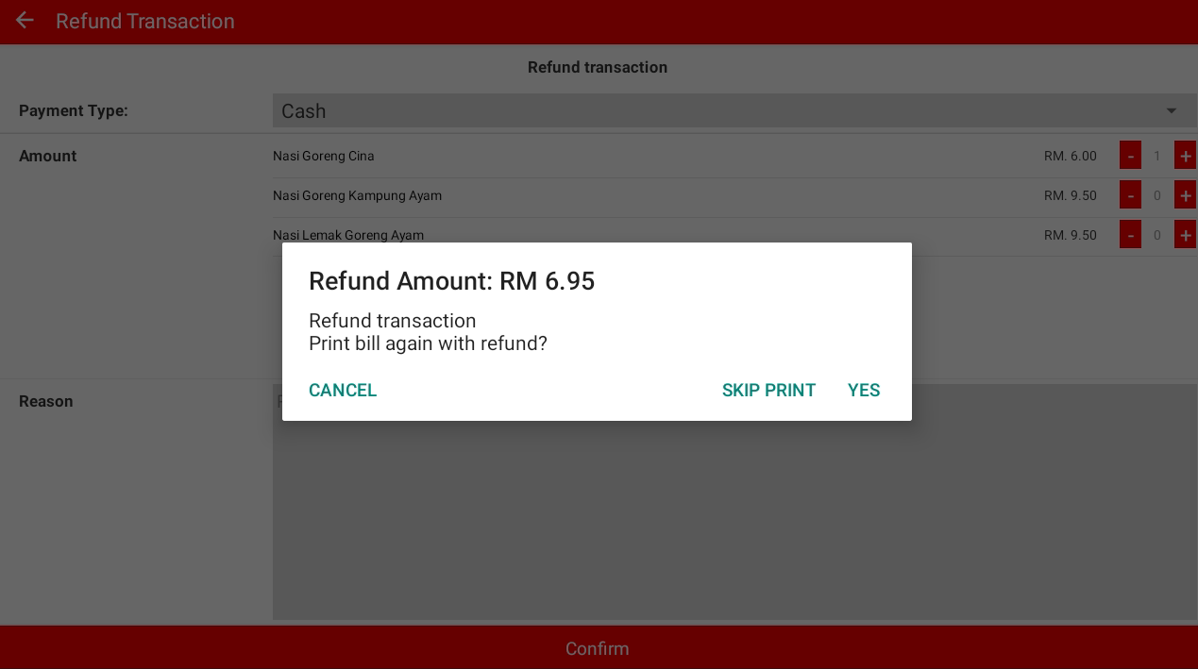Decrease quantity of Nasi Goreng Cina
This screenshot has height=669, width=1198.
[1130, 155]
